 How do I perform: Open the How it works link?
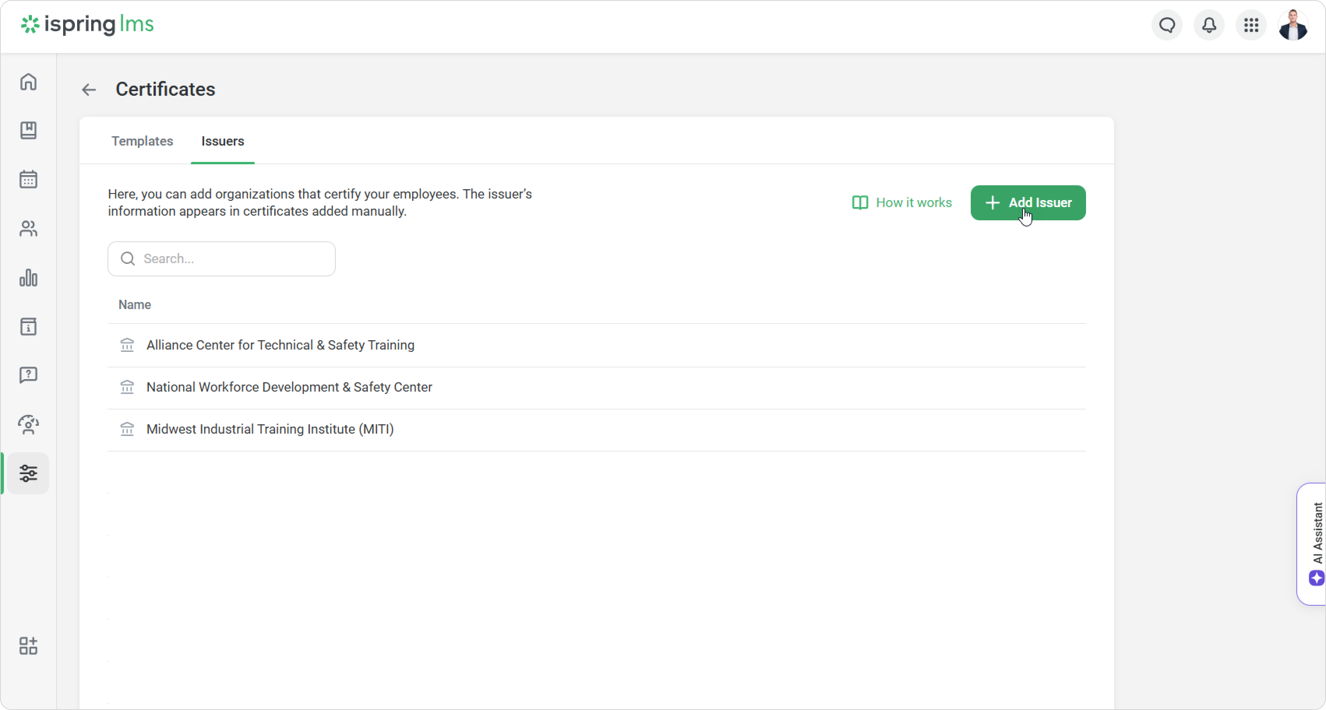pos(902,203)
